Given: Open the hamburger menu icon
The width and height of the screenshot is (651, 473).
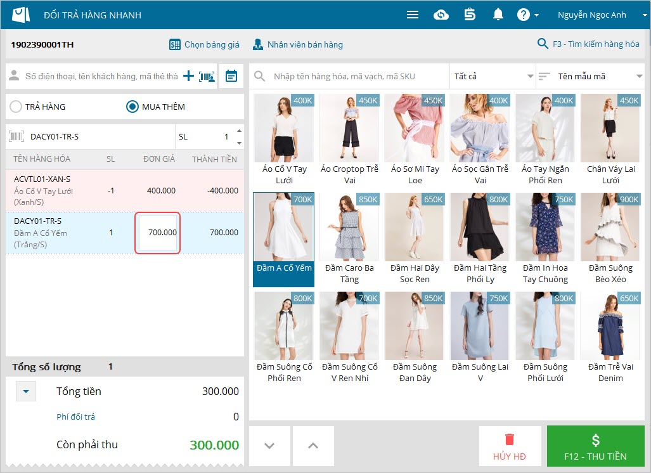Looking at the screenshot, I should [x=412, y=15].
